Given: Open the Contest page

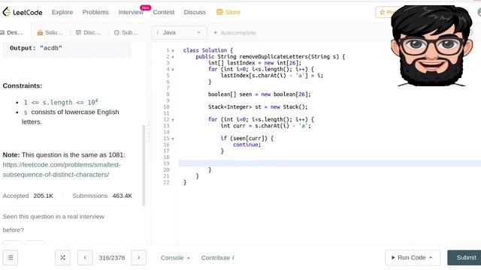Looking at the screenshot, I should pyautogui.click(x=164, y=12).
